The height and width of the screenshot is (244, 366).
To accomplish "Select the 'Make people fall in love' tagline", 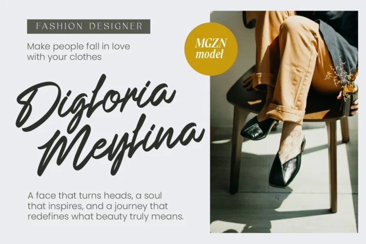I will [x=79, y=46].
